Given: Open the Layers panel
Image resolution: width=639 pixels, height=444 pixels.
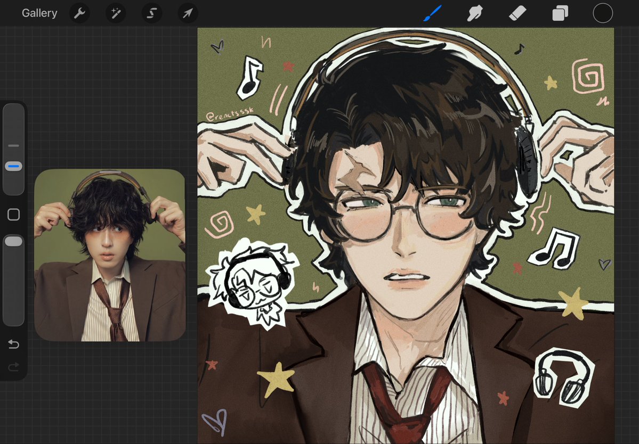Looking at the screenshot, I should 560,13.
